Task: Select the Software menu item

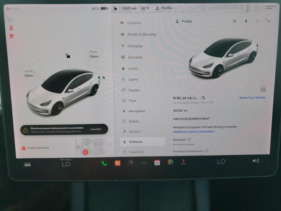Action: (x=142, y=142)
